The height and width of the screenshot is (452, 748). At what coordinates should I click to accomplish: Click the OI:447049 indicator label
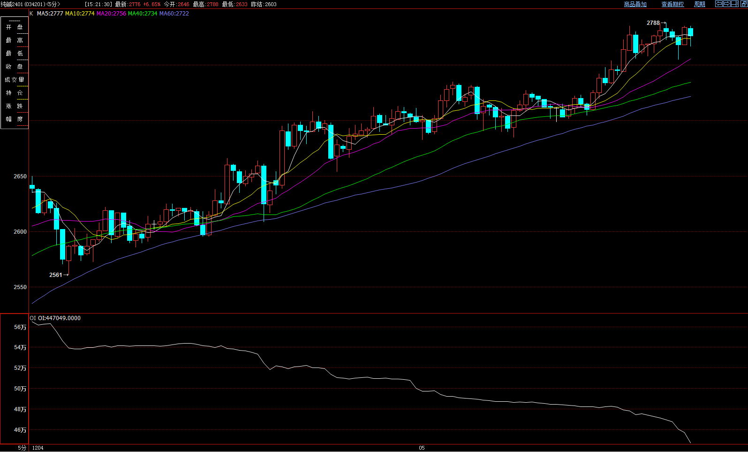(59, 318)
